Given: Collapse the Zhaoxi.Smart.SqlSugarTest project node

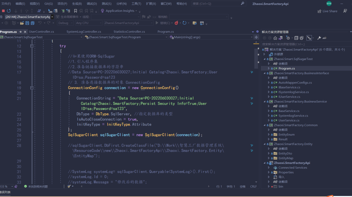Looking at the screenshot, I should point(264,59).
